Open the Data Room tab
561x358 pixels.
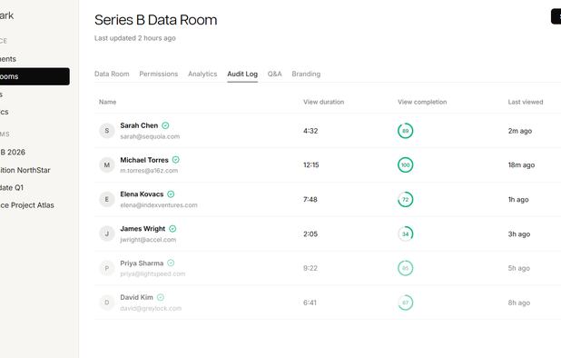tap(112, 74)
